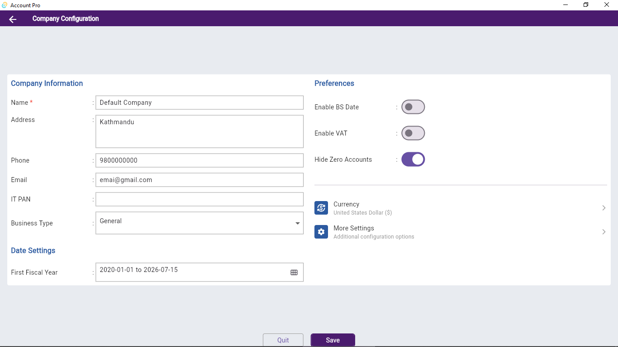Click the Hide Zero Accounts label
This screenshot has width=618, height=347.
[343, 159]
